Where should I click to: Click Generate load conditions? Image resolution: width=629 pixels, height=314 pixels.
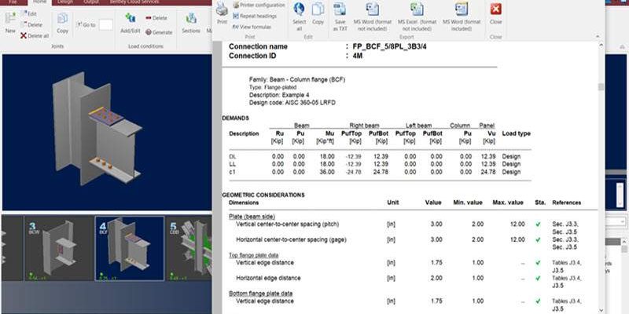coord(159,32)
